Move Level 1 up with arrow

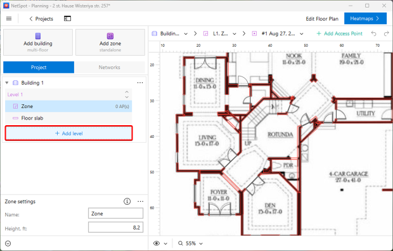coord(127,92)
